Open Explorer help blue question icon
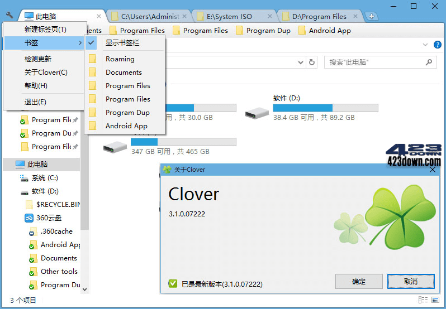Image resolution: width=446 pixels, height=309 pixels. click(x=437, y=45)
